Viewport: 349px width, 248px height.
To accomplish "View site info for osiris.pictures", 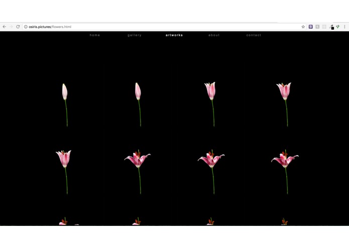I will (x=26, y=27).
